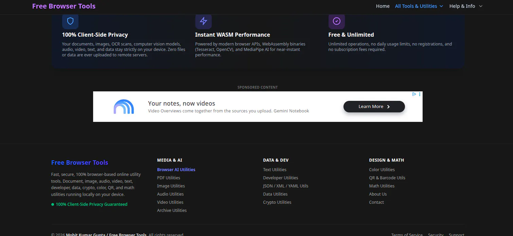
Task: Open Developer Utilities footer link
Action: [281, 178]
